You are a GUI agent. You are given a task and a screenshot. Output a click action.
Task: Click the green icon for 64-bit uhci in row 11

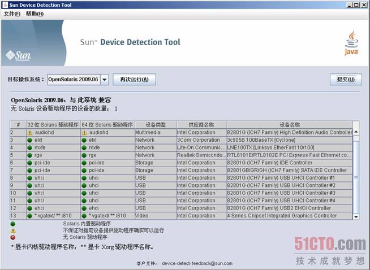tap(84, 201)
